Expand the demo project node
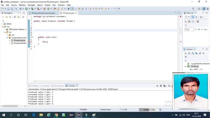 tap(2, 24)
